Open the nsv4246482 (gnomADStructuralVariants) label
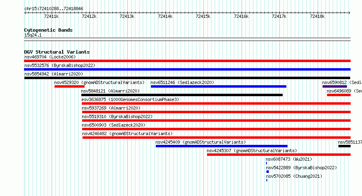Image resolution: width=362 pixels, height=196 pixels. point(127,134)
